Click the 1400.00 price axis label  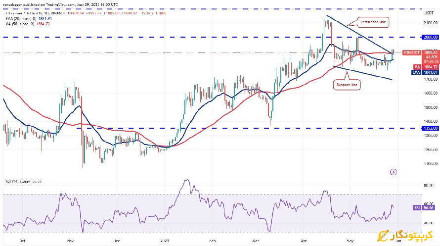click(431, 121)
